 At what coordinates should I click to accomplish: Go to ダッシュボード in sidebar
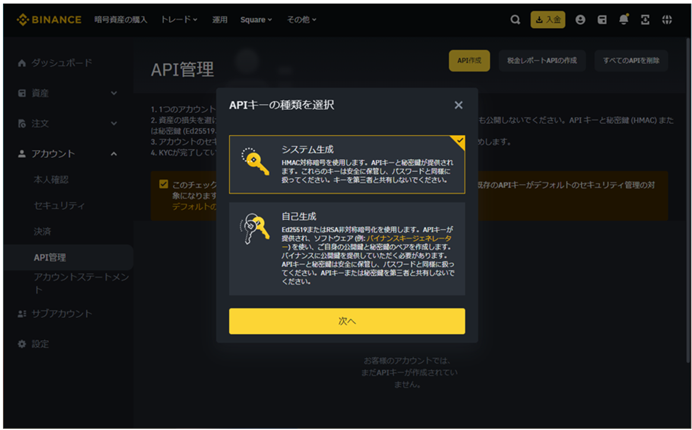tap(62, 63)
